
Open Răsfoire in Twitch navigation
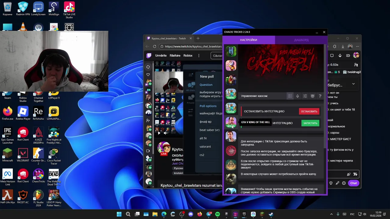click(x=175, y=56)
